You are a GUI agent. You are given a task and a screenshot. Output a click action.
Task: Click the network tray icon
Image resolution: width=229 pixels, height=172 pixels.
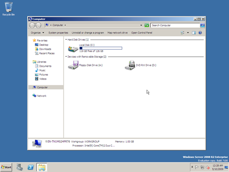click(202, 167)
